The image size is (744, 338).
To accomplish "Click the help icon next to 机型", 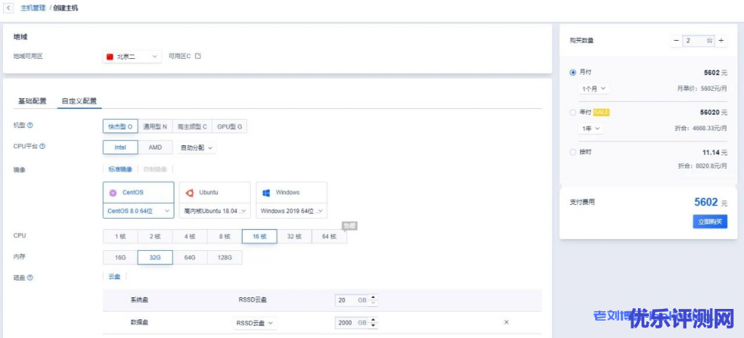I will point(30,126).
